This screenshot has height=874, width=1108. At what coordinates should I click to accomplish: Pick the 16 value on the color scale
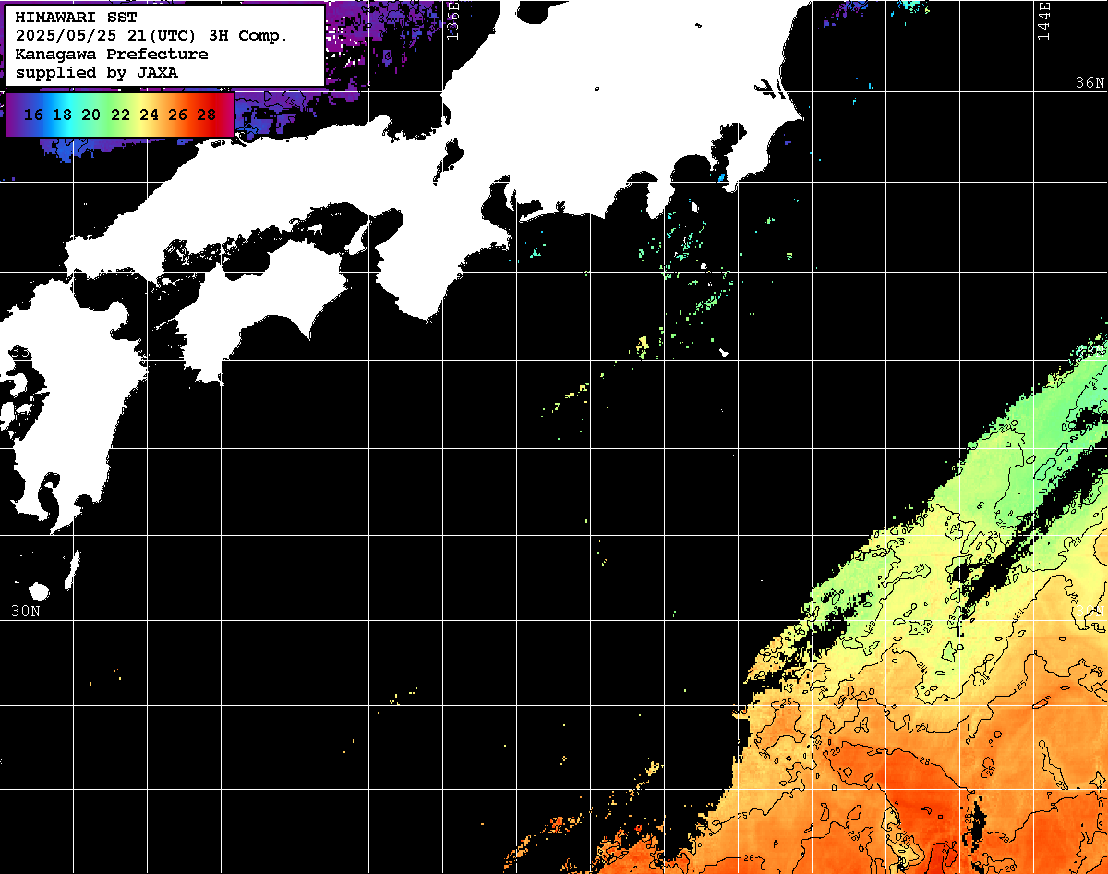click(33, 115)
